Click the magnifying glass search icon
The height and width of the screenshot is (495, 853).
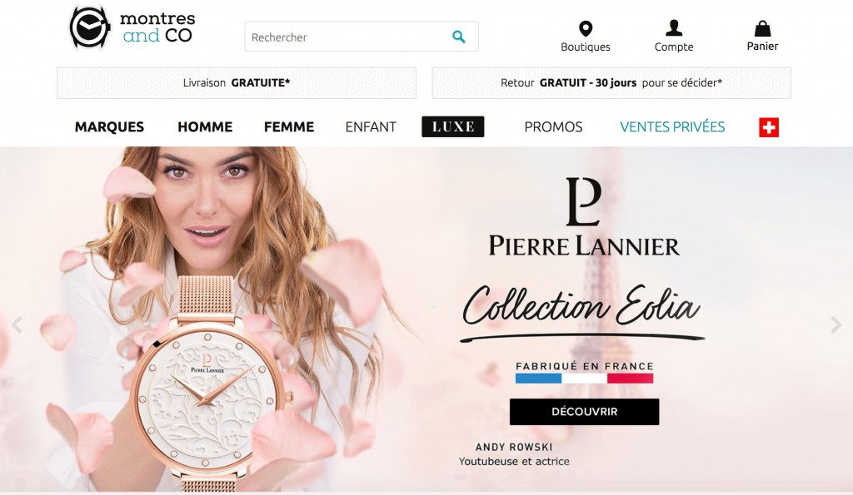pos(459,37)
